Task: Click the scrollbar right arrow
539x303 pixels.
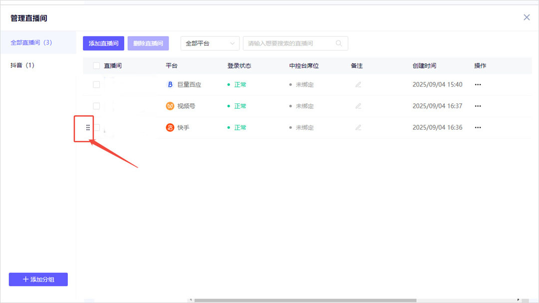Action: tap(518, 300)
